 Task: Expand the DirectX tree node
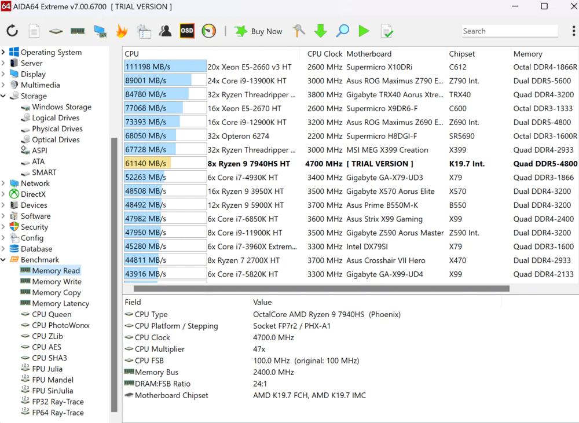click(x=3, y=194)
